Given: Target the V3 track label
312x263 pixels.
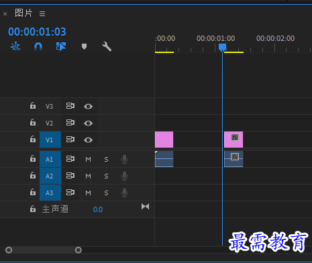Looking at the screenshot, I should pos(50,106).
